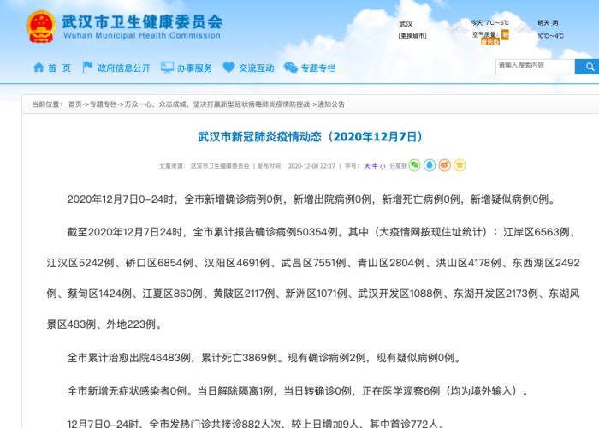Click the text 全市新增无症状感染者0例
Viewport: 599px width, 428px height.
pyautogui.click(x=127, y=391)
